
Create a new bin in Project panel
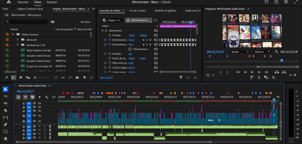tap(77, 78)
